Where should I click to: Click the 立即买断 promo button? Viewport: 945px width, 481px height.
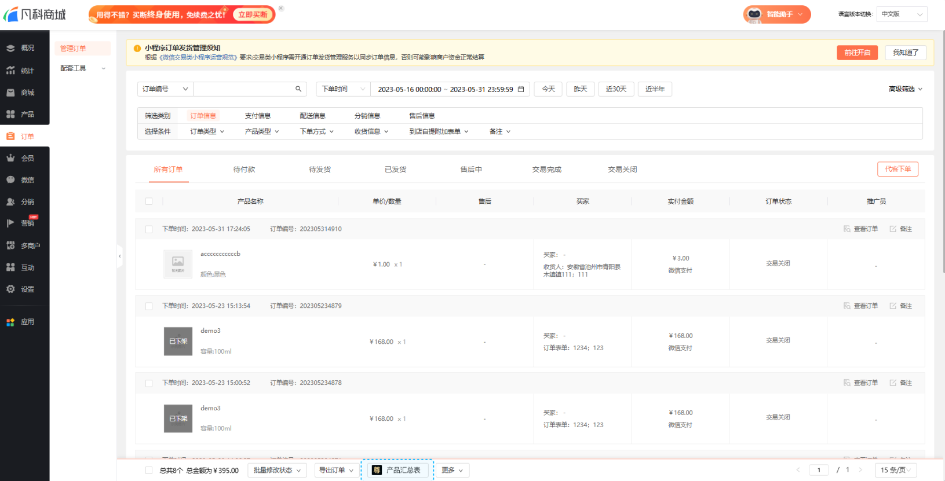pos(253,14)
